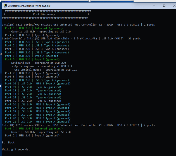Image resolution: width=176 pixels, height=156 pixels.
Task: Click the Host Controller #2 8D2D line
Action: click(x=78, y=25)
